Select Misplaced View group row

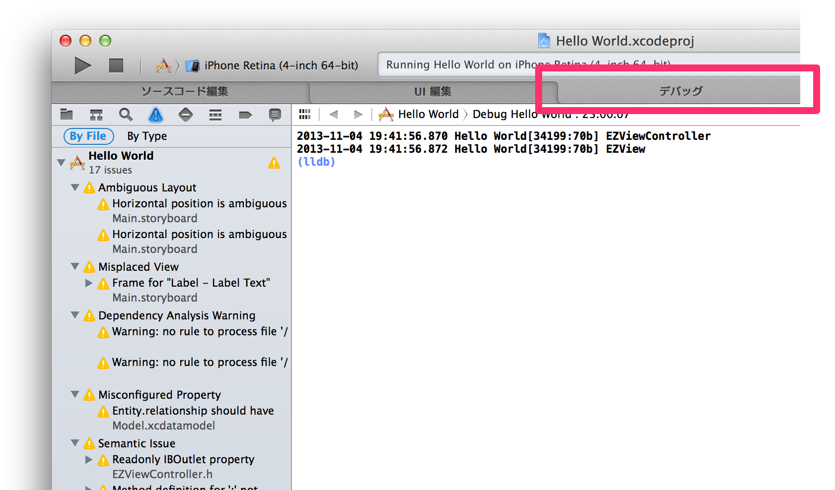tap(171, 267)
